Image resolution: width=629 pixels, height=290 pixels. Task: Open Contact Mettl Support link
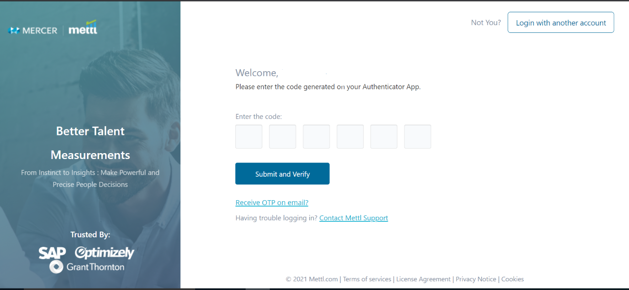point(354,218)
